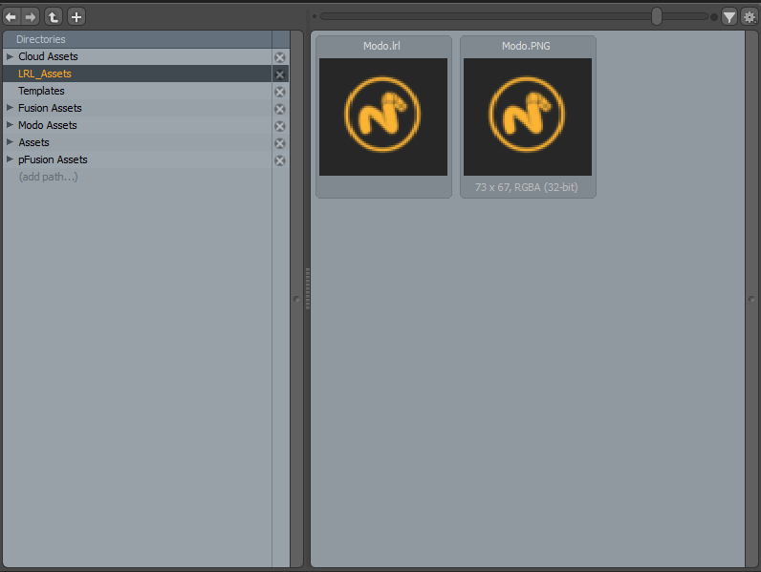The height and width of the screenshot is (572, 761).
Task: Go up one directory level
Action: point(54,16)
